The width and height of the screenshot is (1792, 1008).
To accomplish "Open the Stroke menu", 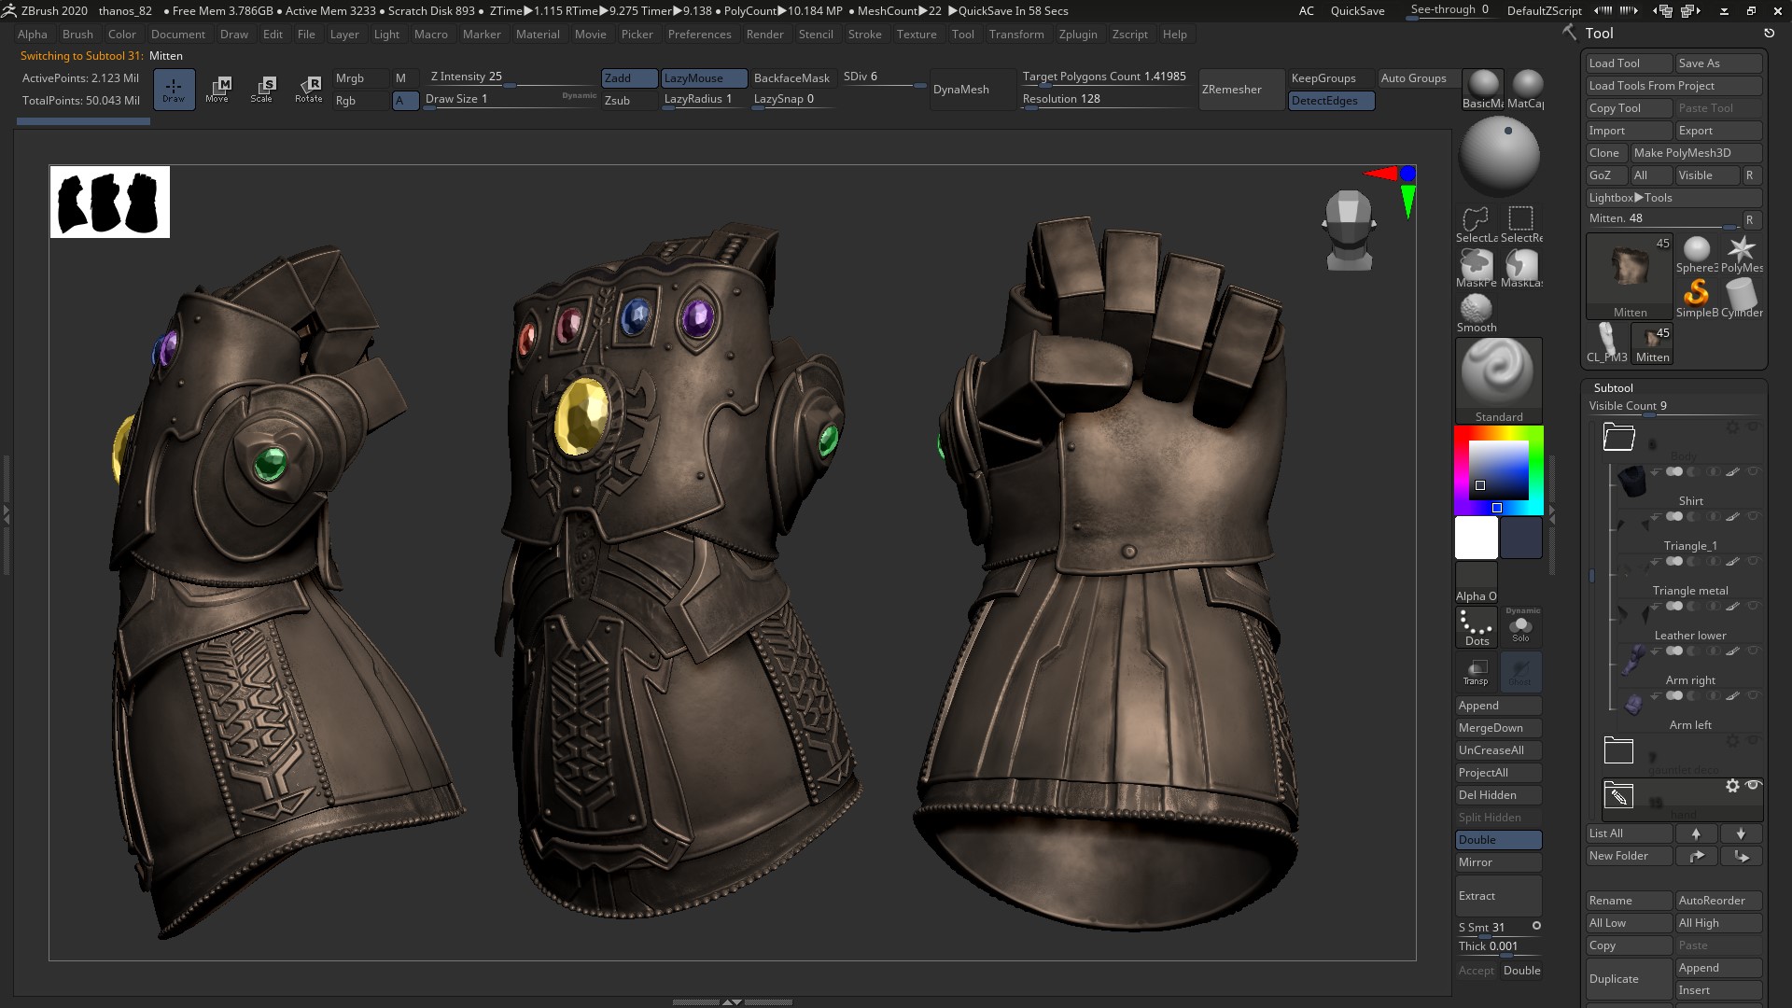I will pos(864,35).
